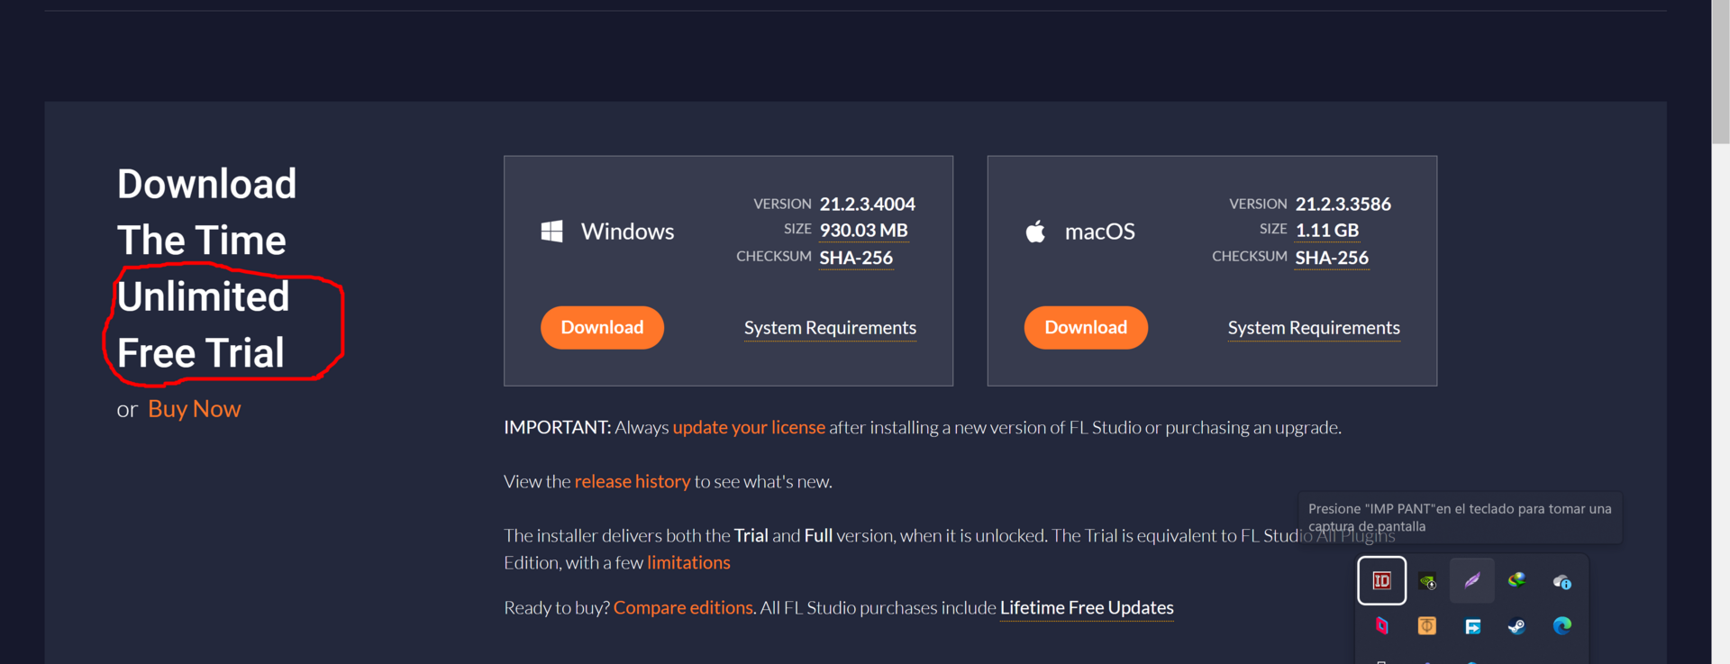The width and height of the screenshot is (1730, 664).
Task: Open the NVIDIA update tray icon
Action: (x=1427, y=581)
